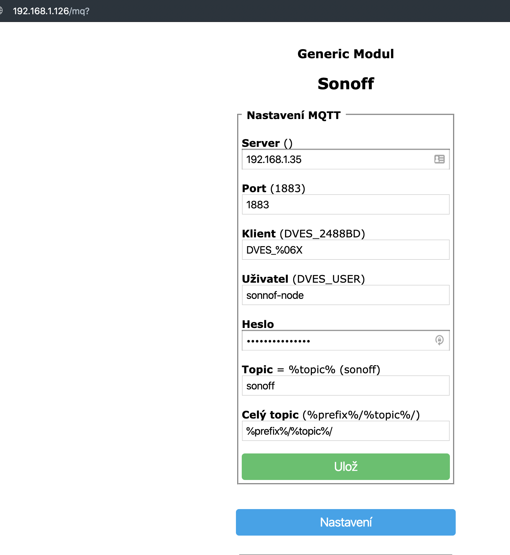Screen dimensions: 510x555
Task: Click the contact autofill icon in Server field
Action: click(x=439, y=159)
